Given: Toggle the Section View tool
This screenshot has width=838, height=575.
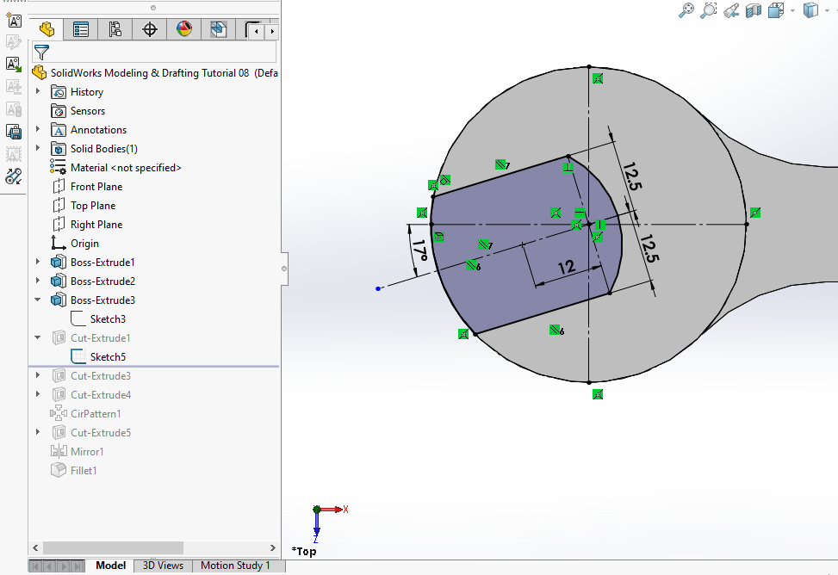Looking at the screenshot, I should click(x=754, y=10).
